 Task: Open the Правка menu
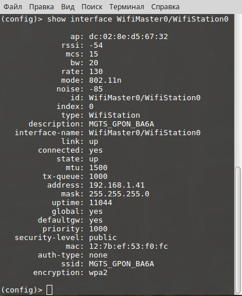(x=41, y=7)
